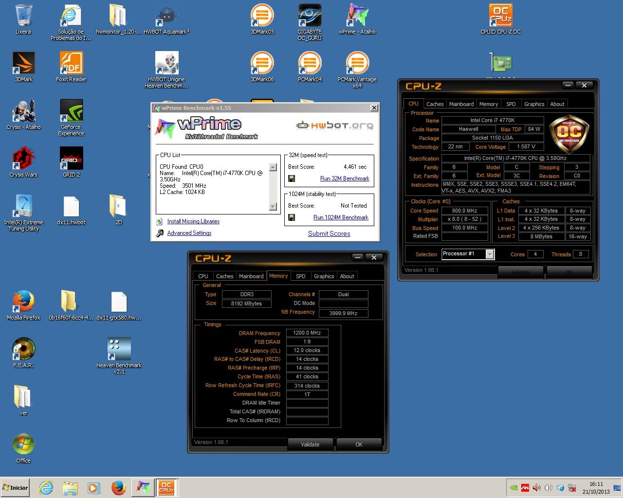This screenshot has width=623, height=498.
Task: Launch 3DMark desktop icon
Action: pos(23,67)
